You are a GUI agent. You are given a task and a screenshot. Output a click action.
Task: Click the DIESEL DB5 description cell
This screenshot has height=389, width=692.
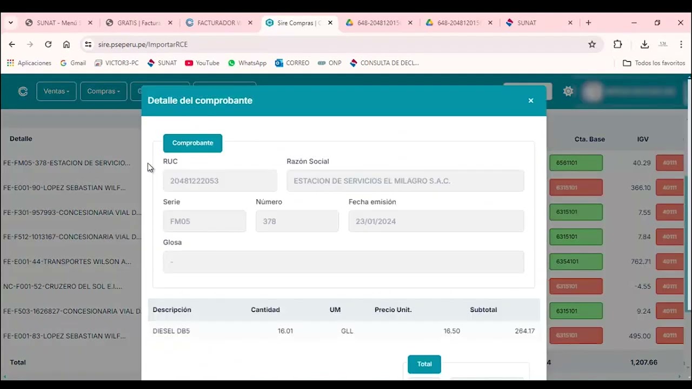coord(171,331)
